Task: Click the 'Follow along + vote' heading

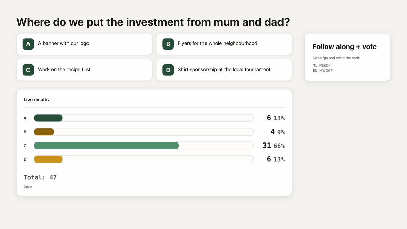Action: 345,47
